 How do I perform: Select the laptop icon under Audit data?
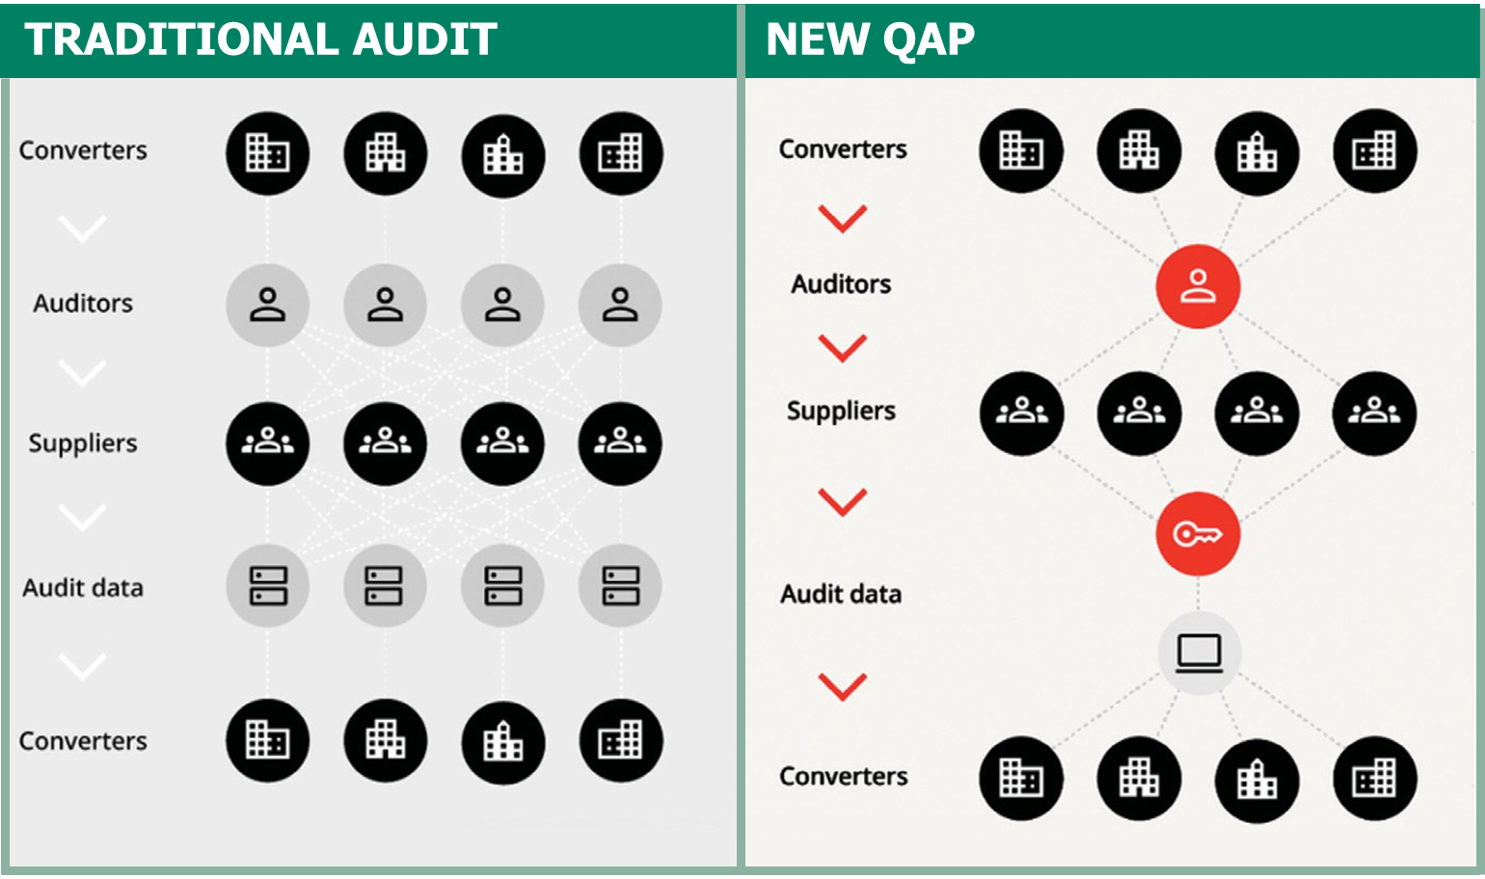tap(1199, 653)
